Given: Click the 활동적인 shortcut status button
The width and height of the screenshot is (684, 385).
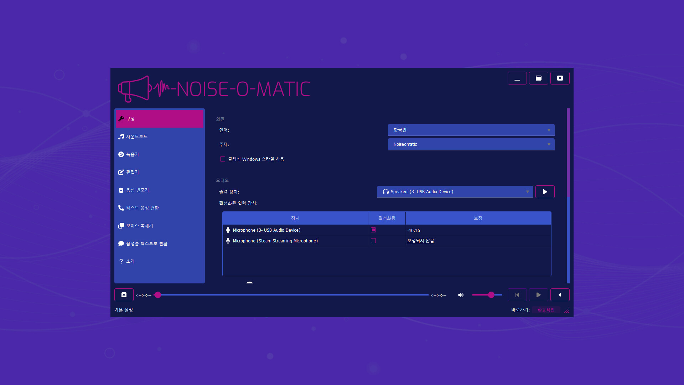Looking at the screenshot, I should 546,310.
